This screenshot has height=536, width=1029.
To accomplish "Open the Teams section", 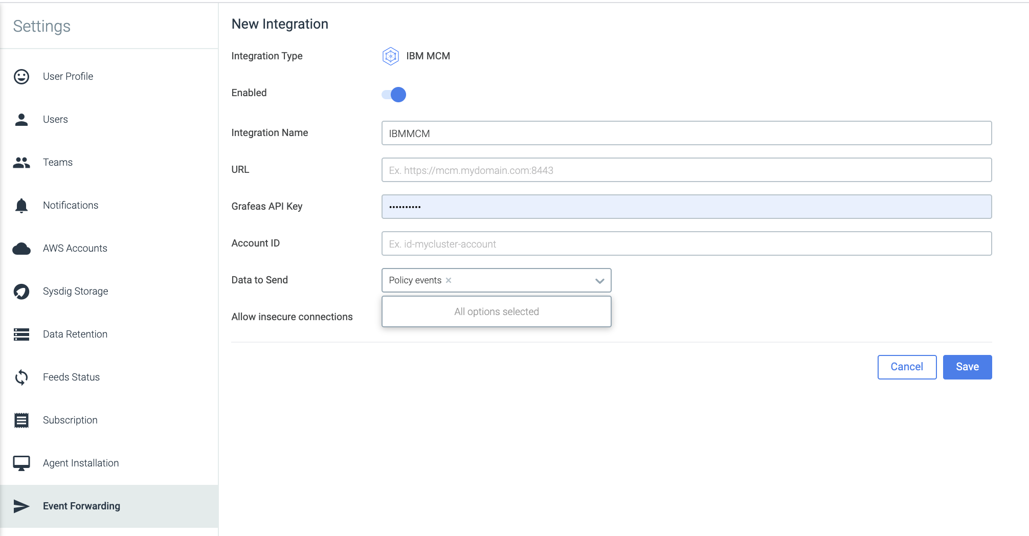I will 109,163.
